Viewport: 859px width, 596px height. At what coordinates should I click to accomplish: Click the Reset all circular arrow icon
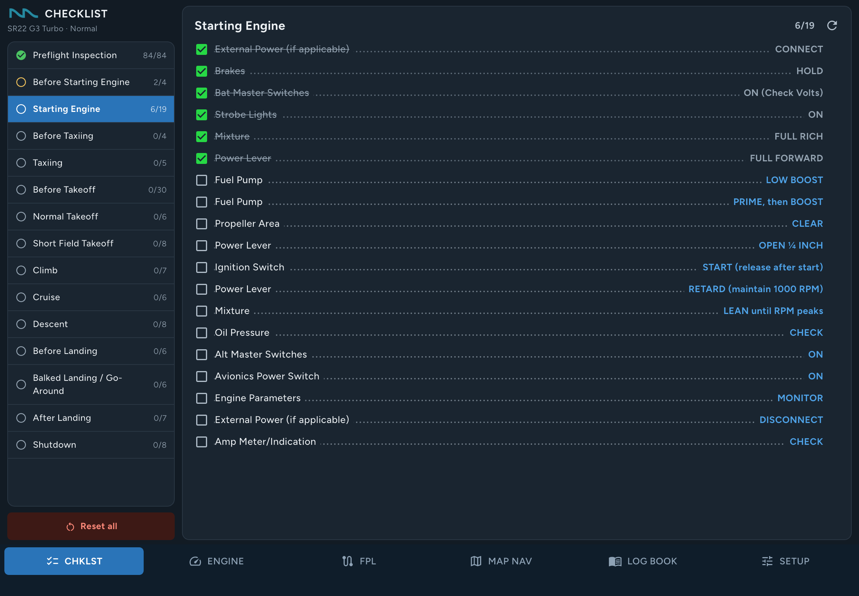pyautogui.click(x=70, y=527)
